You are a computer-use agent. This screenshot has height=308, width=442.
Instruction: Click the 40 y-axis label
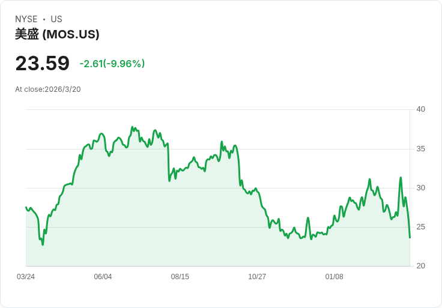pos(421,109)
